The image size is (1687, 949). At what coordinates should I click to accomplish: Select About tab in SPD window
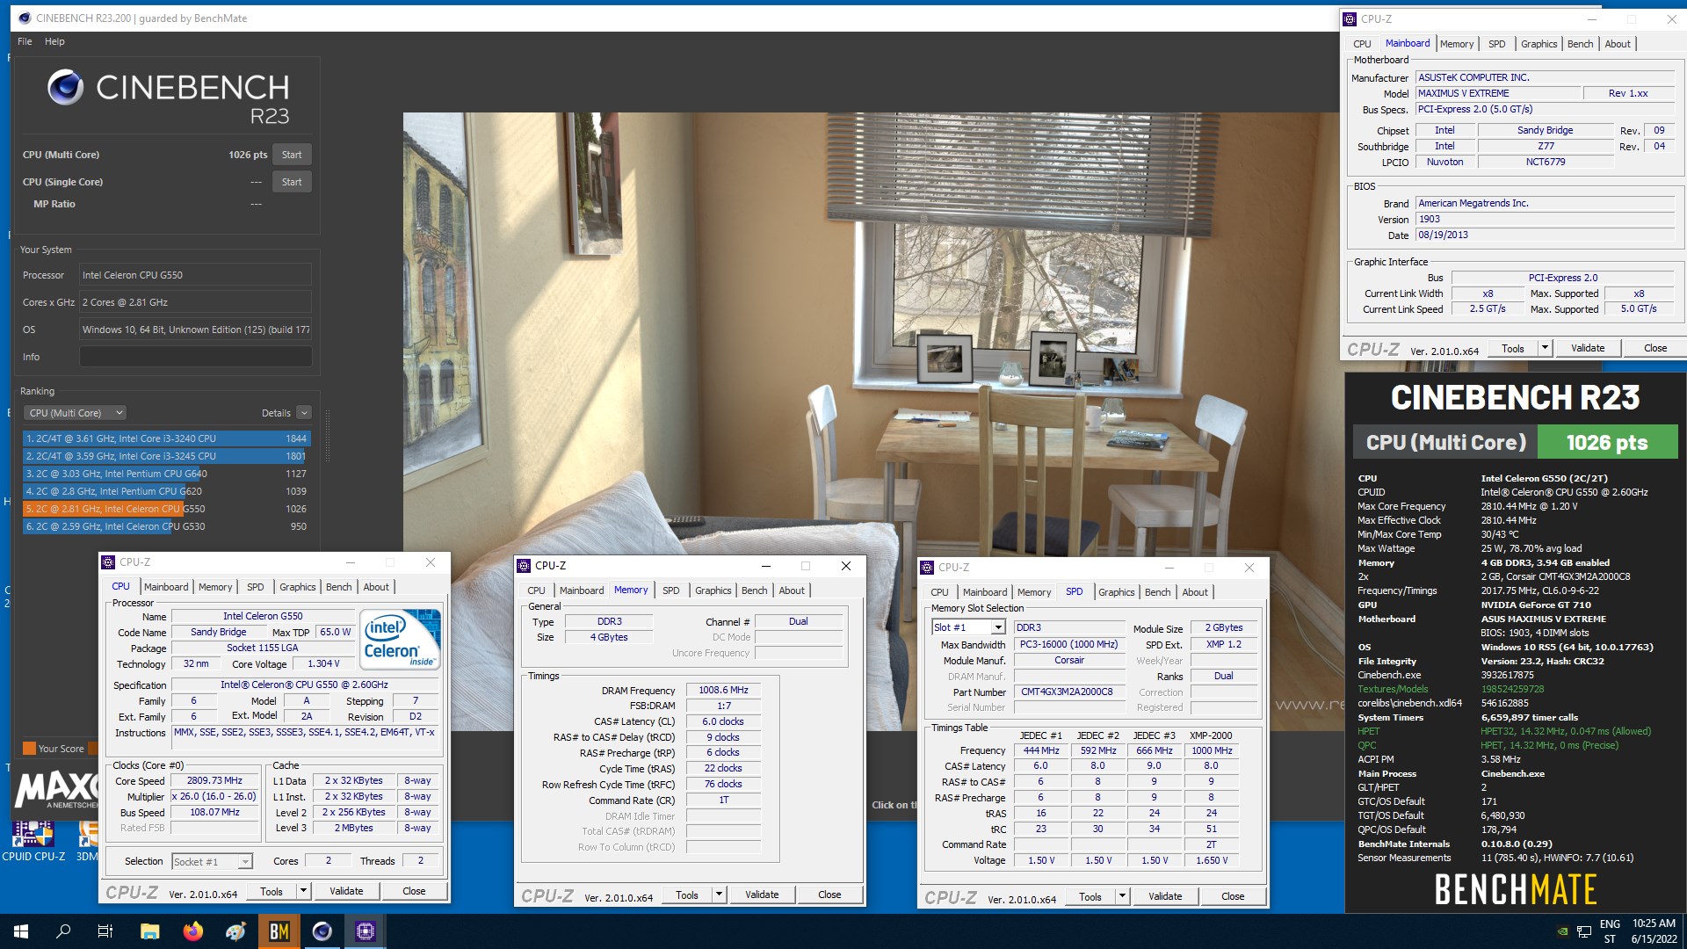(x=1194, y=592)
